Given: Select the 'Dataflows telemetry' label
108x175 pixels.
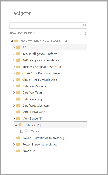Looking at the screenshot, I should (x=36, y=105).
